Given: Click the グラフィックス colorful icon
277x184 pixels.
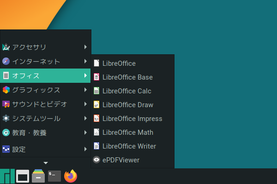Looking at the screenshot, I should point(6,90).
